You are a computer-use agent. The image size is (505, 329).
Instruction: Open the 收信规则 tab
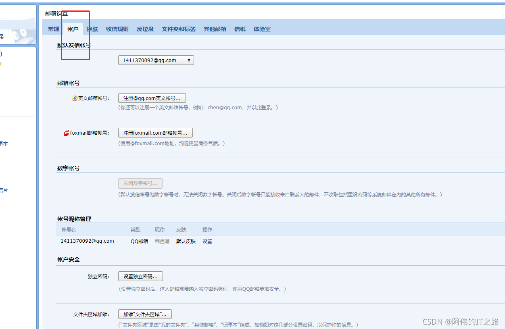click(117, 29)
